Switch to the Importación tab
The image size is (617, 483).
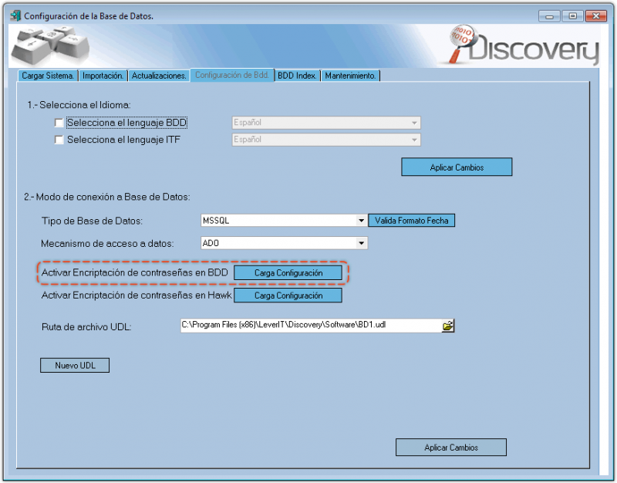(103, 76)
